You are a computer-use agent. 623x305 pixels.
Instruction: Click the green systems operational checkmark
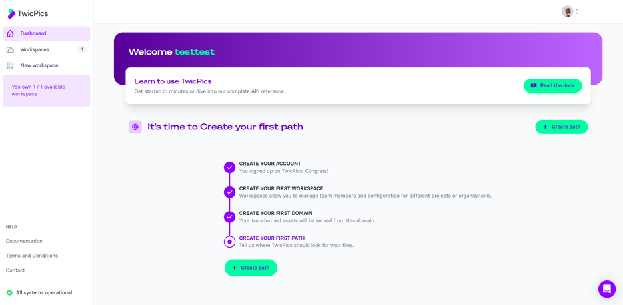[9, 292]
